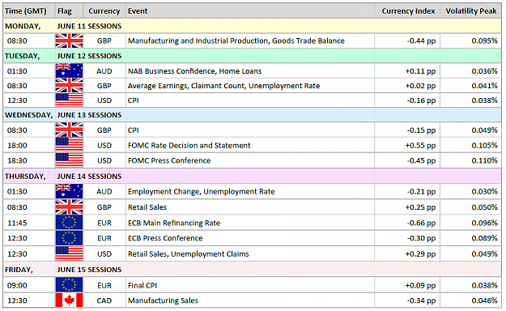Click the AUD cell in NAB Business row
Screen dimensions: 506x311
[104, 71]
